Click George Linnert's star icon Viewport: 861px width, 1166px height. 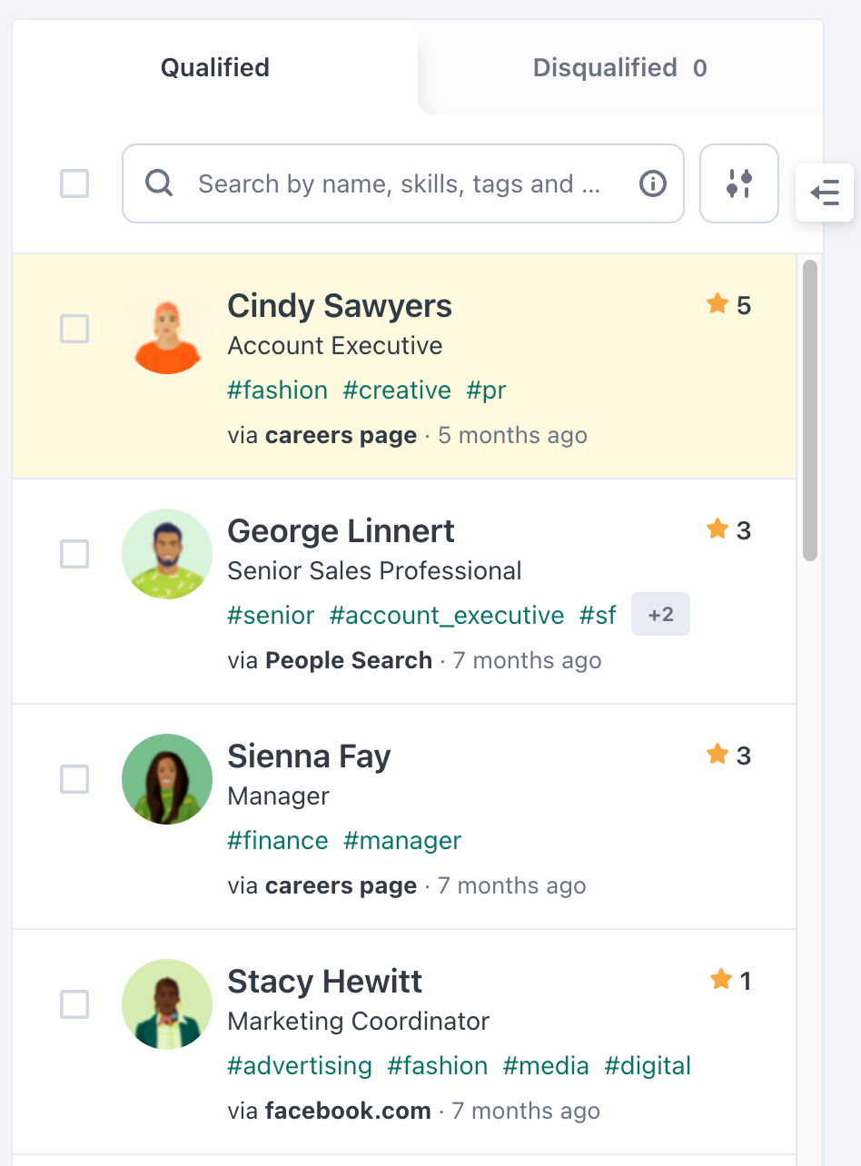click(718, 529)
